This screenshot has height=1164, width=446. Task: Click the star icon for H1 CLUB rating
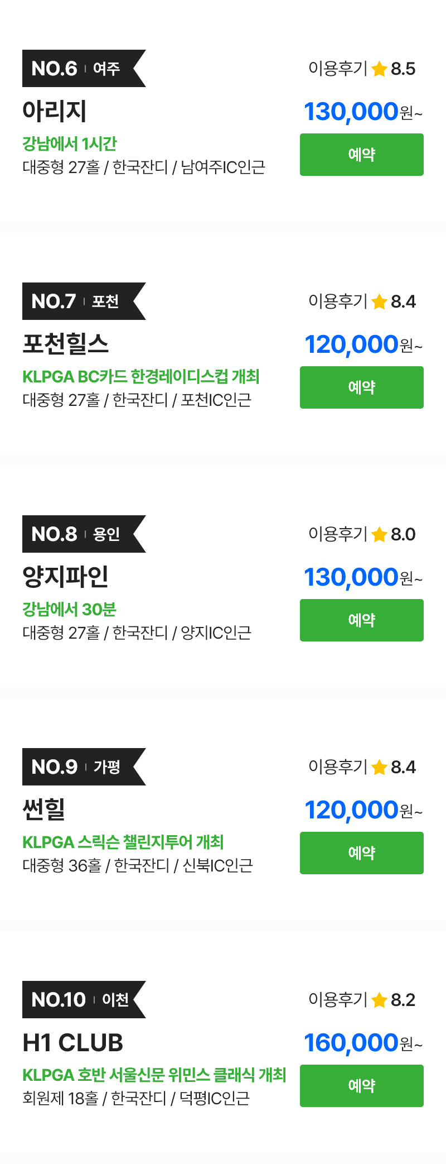tap(379, 1000)
